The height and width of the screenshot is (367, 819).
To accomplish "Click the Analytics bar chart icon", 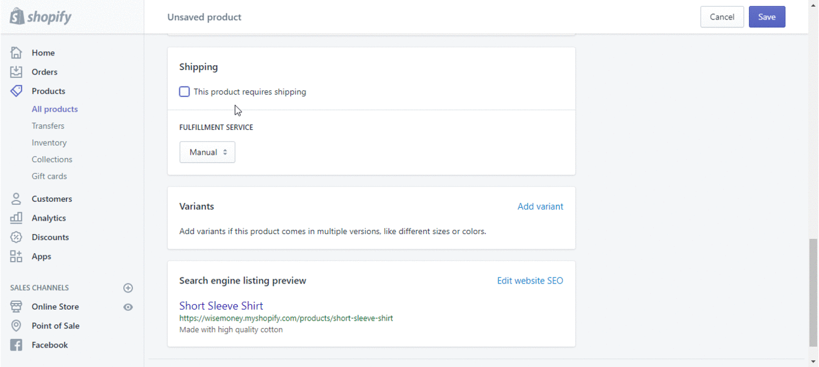I will coord(16,218).
